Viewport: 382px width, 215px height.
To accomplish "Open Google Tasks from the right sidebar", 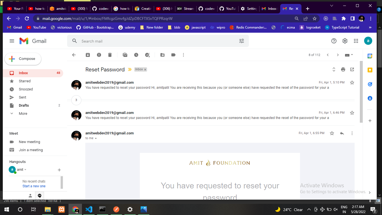I will [x=370, y=84].
